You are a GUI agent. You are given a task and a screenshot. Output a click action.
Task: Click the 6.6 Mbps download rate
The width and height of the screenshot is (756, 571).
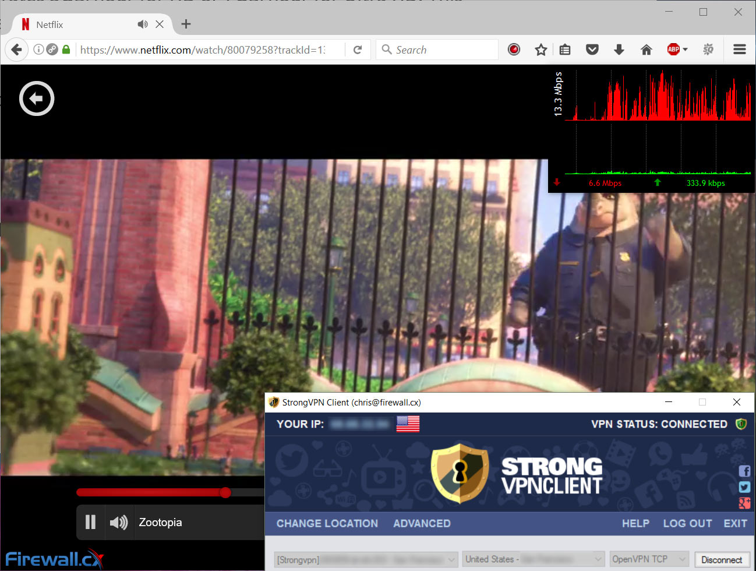[x=605, y=183]
